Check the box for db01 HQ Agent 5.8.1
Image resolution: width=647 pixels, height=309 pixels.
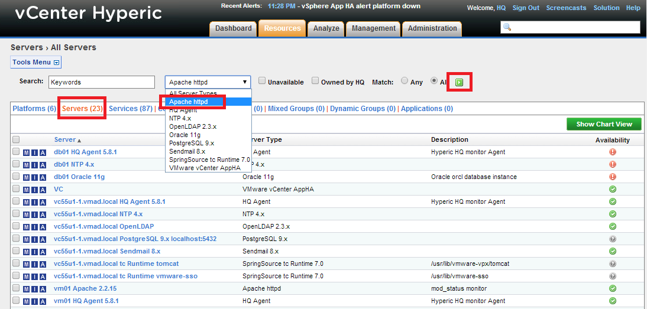(16, 152)
